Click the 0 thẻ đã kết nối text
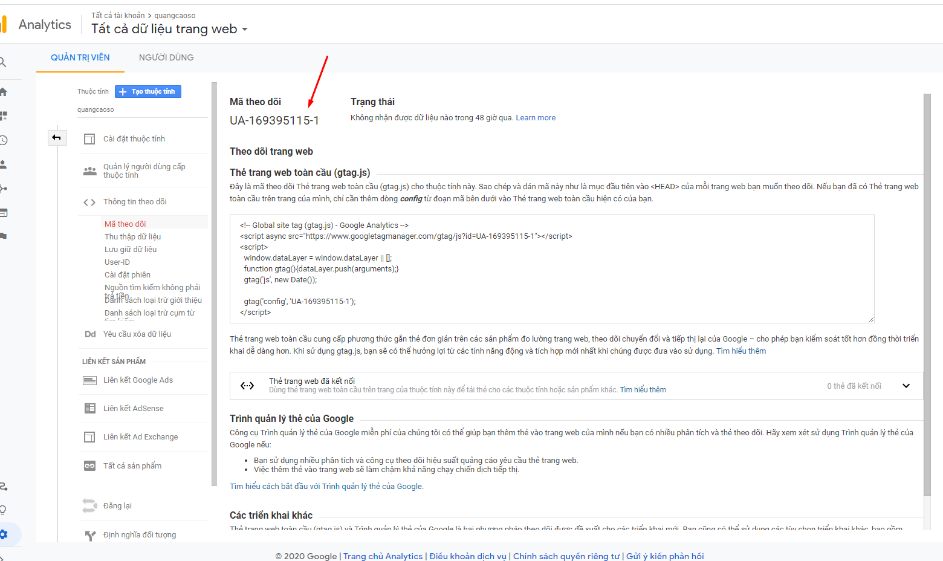Viewport: 943px width, 561px height. [854, 386]
